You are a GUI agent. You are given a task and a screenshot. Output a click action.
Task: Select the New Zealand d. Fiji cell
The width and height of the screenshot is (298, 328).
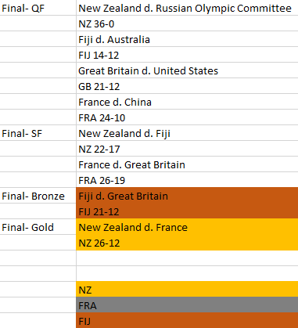point(187,133)
